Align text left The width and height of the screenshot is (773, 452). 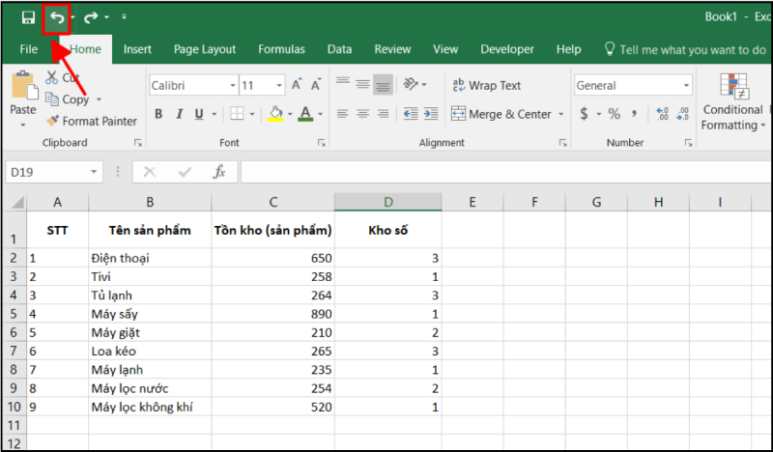343,114
